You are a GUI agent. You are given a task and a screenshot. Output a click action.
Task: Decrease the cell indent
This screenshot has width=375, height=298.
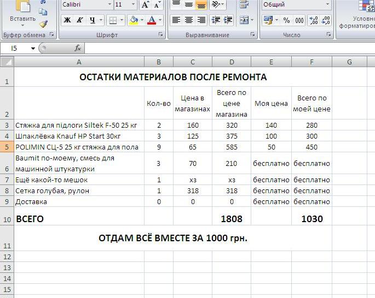(x=216, y=20)
